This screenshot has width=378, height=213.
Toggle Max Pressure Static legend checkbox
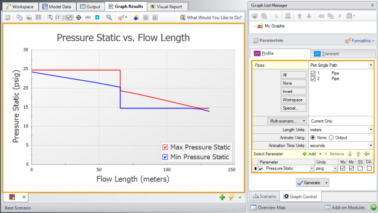165,148
